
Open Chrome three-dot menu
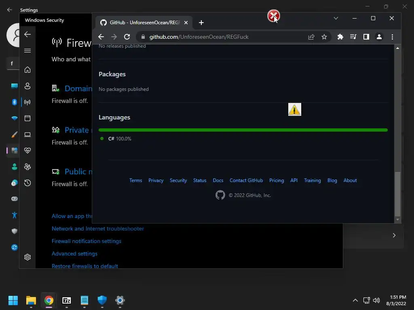392,37
